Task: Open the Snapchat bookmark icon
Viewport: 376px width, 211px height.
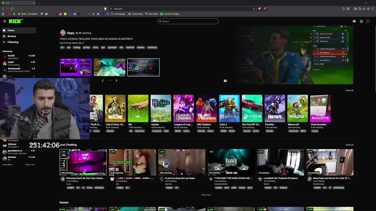Action: pos(65,14)
